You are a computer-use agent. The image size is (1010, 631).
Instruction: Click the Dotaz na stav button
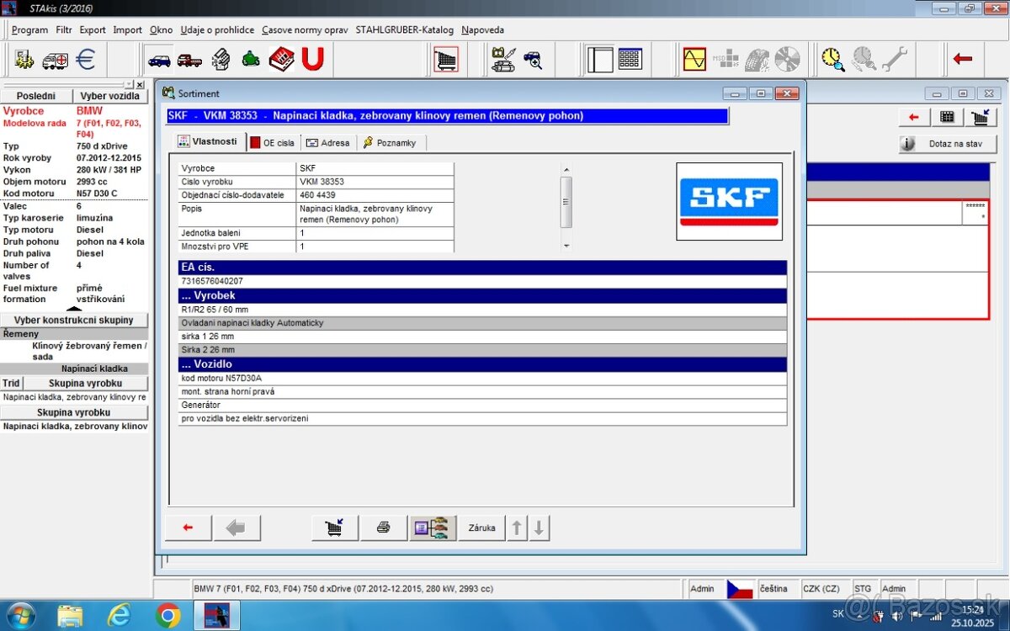coord(947,144)
